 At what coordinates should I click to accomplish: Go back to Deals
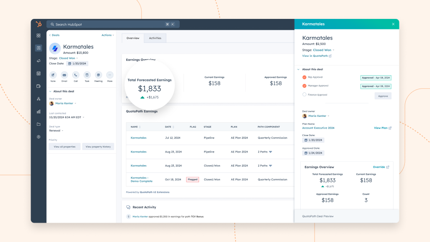pyautogui.click(x=54, y=35)
